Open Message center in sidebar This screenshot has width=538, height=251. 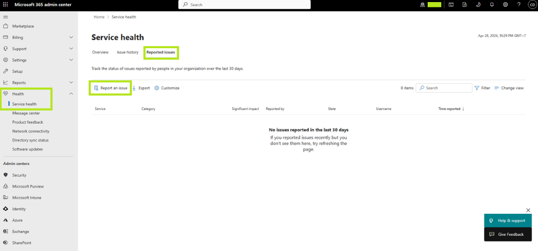click(26, 113)
